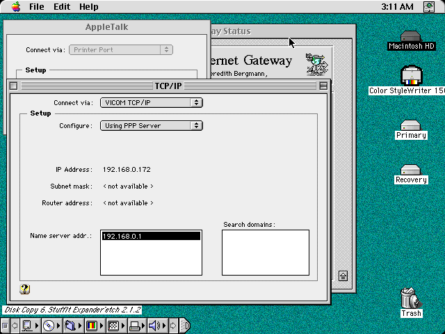Open the monitor resolution checkerboard module
The height and width of the screenshot is (334, 445).
click(116, 326)
